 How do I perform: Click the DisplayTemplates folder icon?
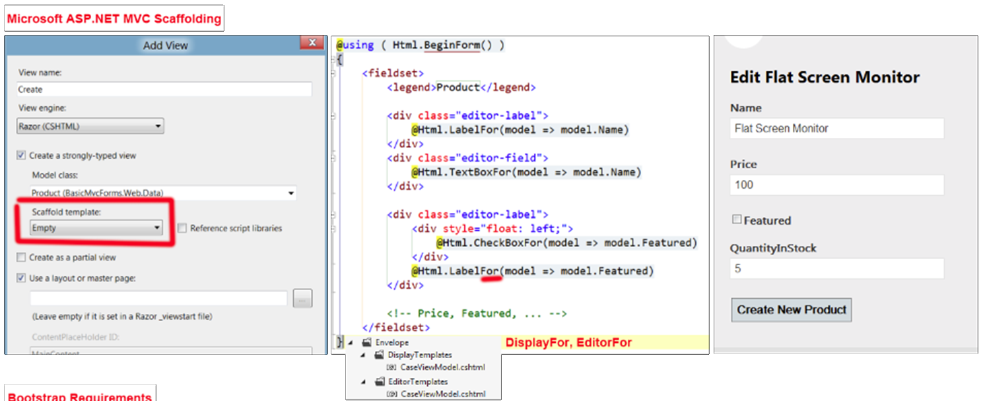click(378, 355)
